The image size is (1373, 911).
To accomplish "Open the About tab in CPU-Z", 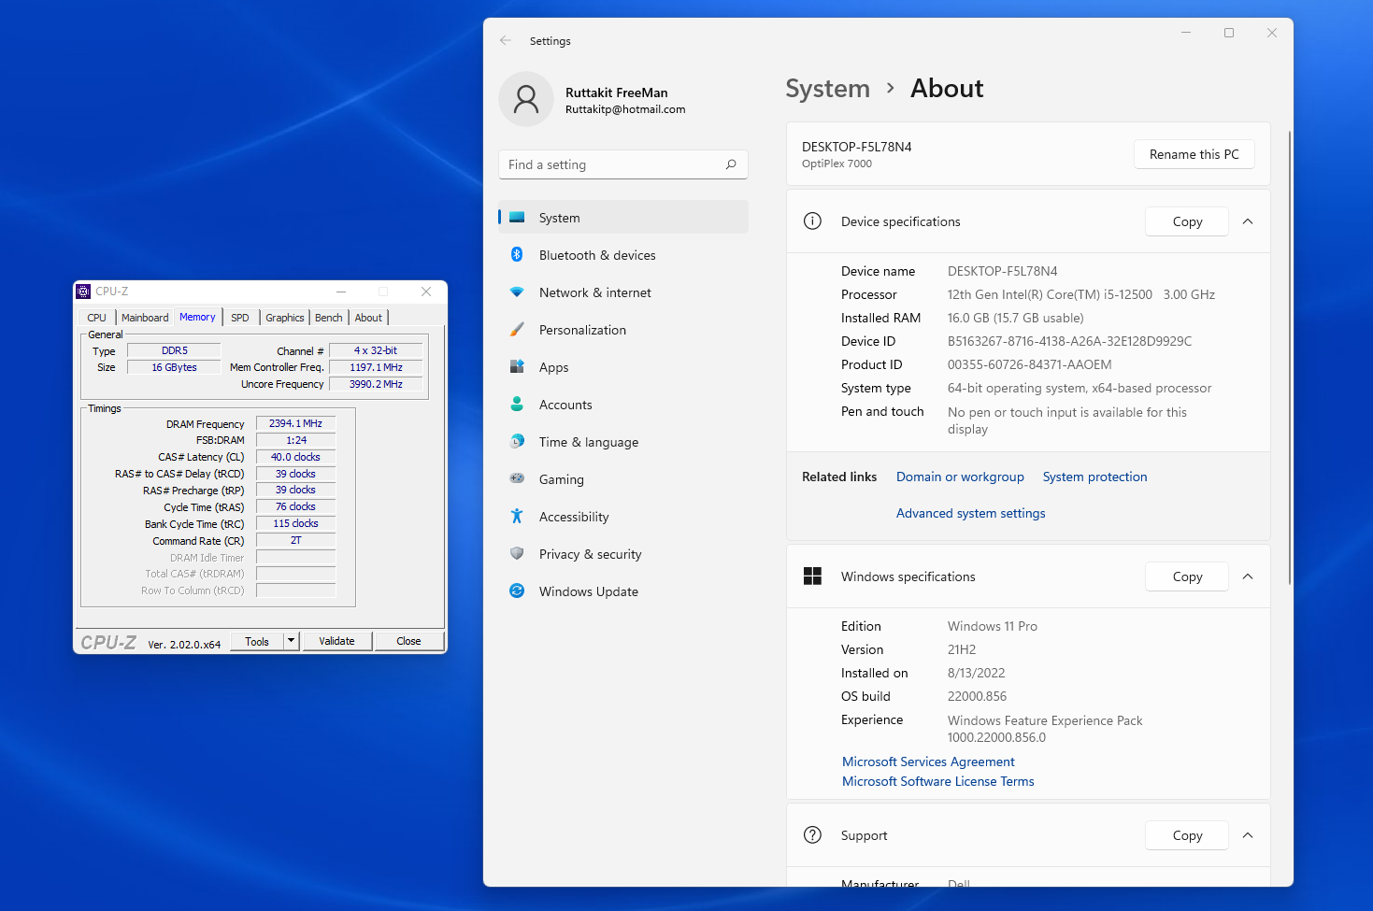I will (368, 318).
